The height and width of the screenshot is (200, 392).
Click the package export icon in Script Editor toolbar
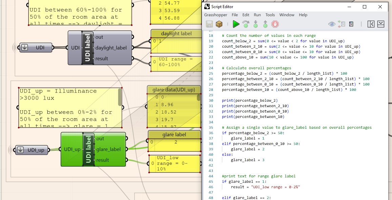pos(219,24)
